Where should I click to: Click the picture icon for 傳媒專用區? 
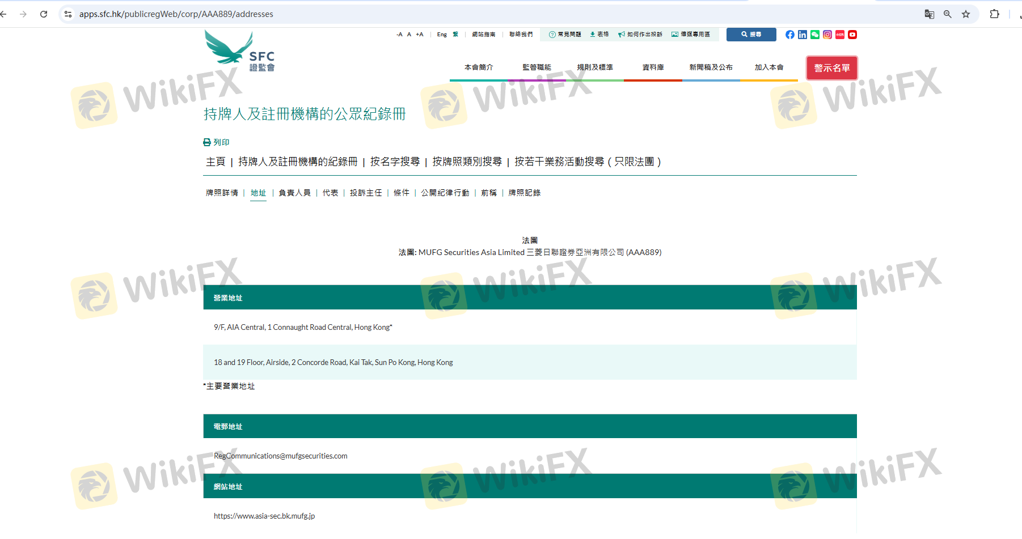[675, 35]
